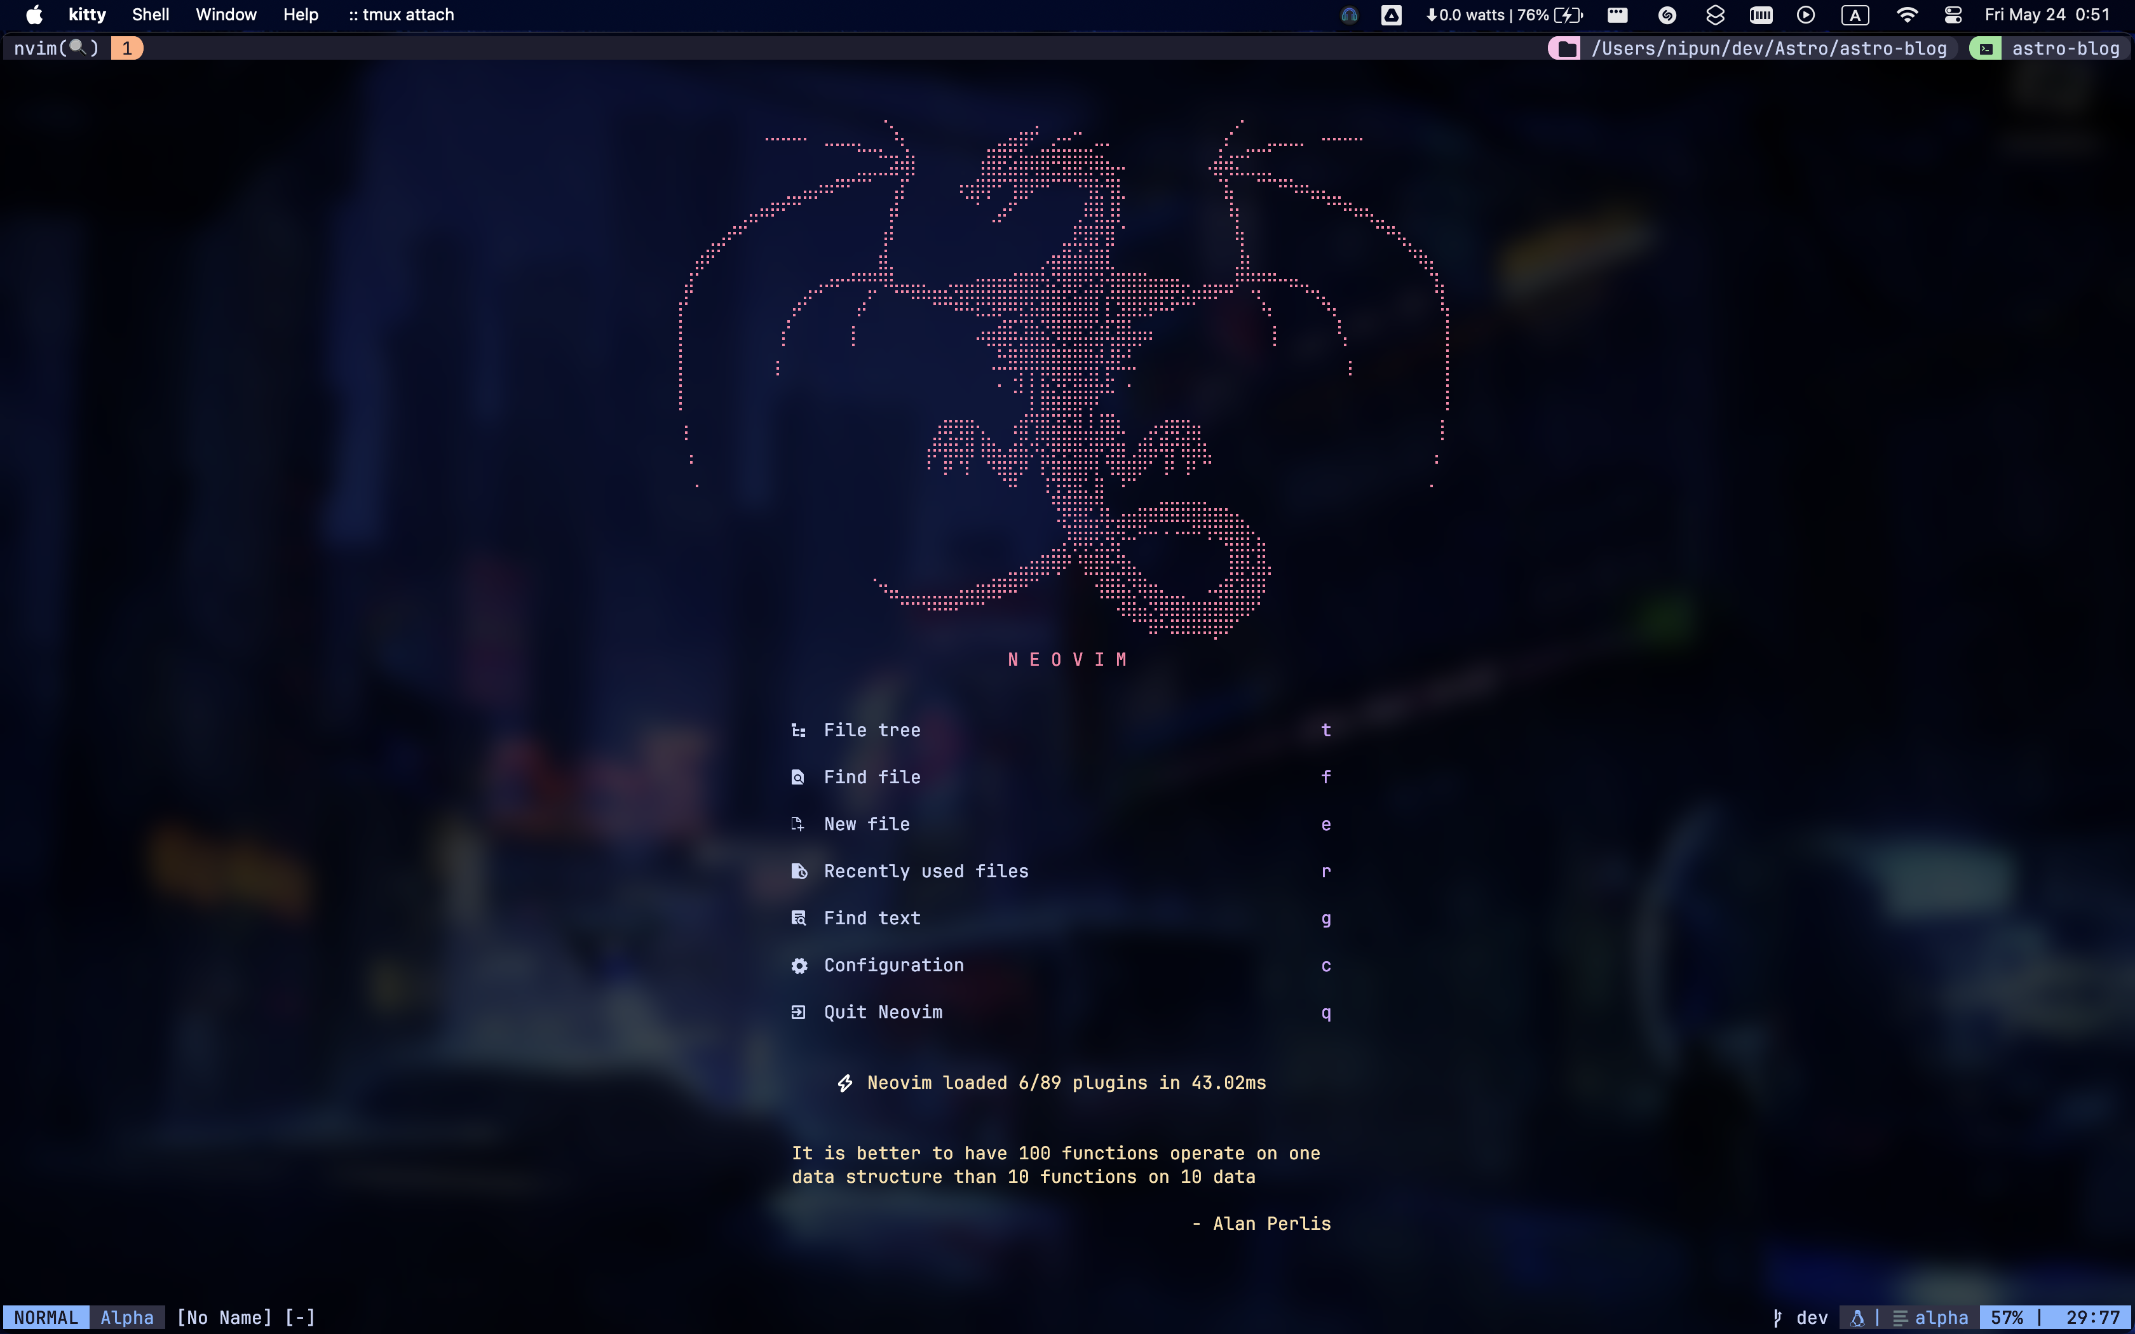The image size is (2135, 1334).
Task: Click the 'f' shortcut key label
Action: (1326, 778)
